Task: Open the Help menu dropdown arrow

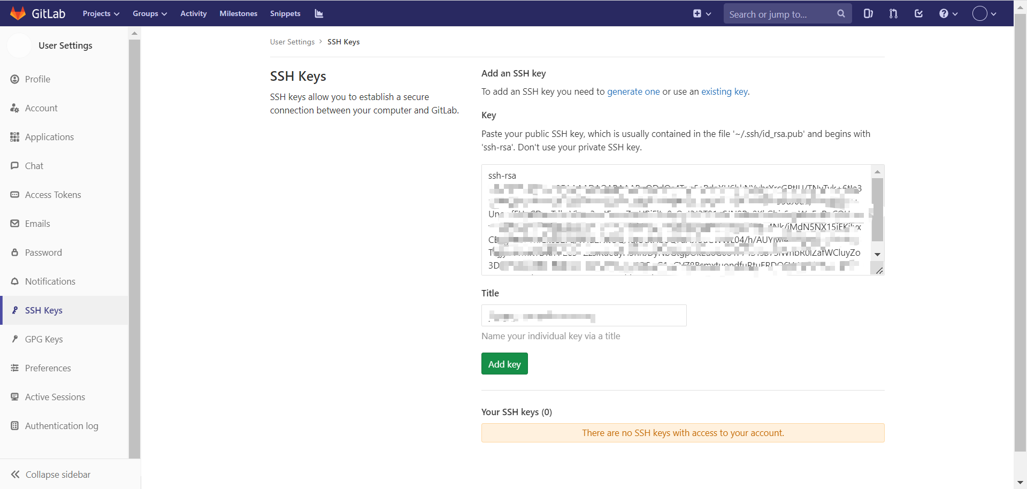Action: pyautogui.click(x=955, y=14)
